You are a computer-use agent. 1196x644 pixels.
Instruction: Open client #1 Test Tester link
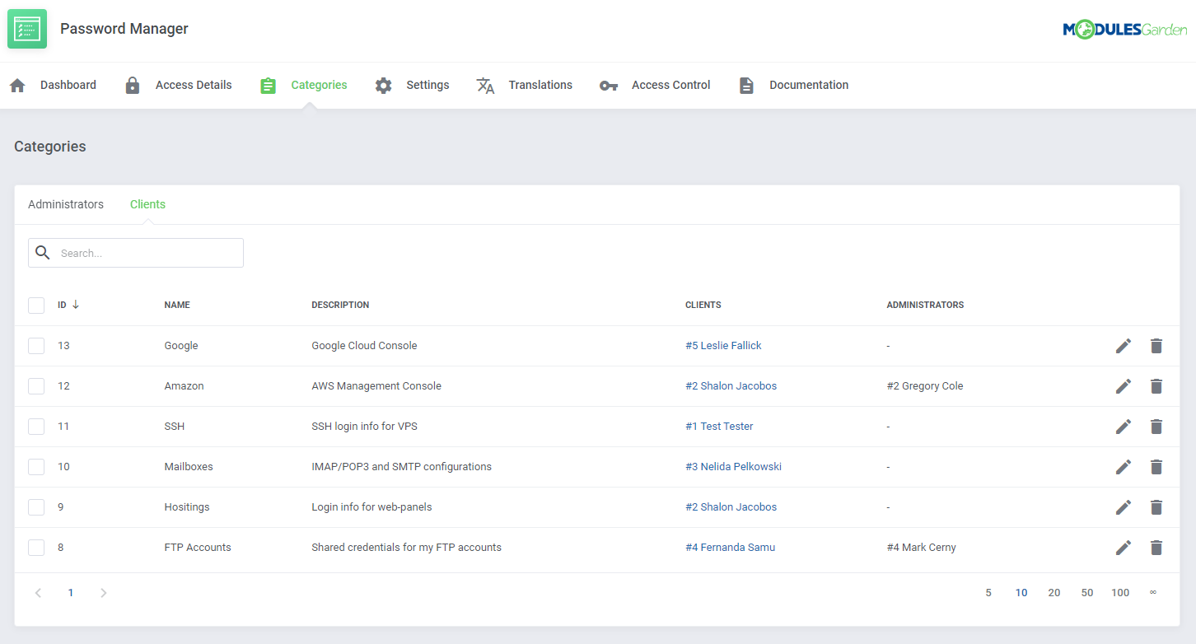point(719,427)
